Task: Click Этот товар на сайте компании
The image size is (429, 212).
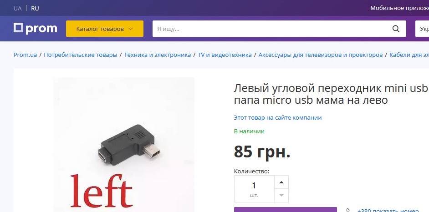Action: tap(278, 118)
